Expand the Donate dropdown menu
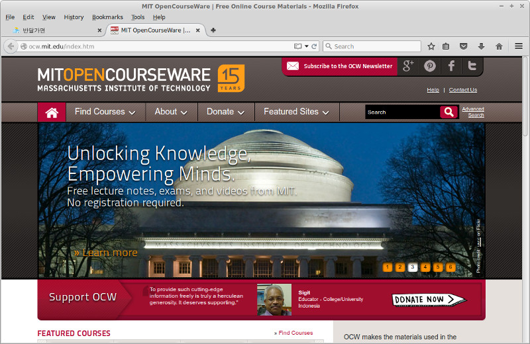Viewport: 530px width, 344px height. click(225, 112)
